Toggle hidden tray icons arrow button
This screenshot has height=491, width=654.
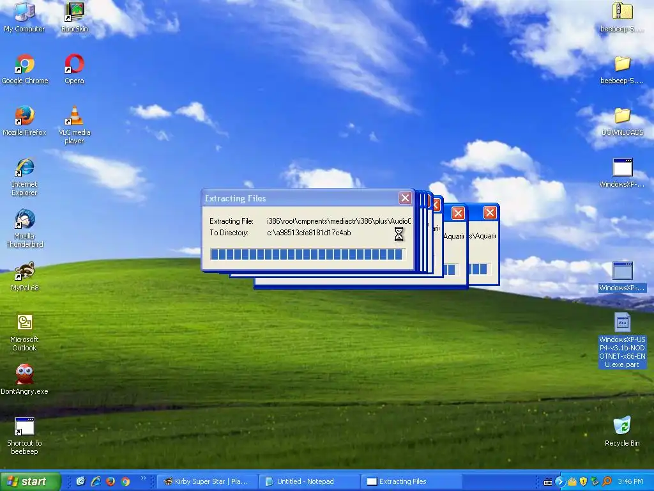coord(559,482)
